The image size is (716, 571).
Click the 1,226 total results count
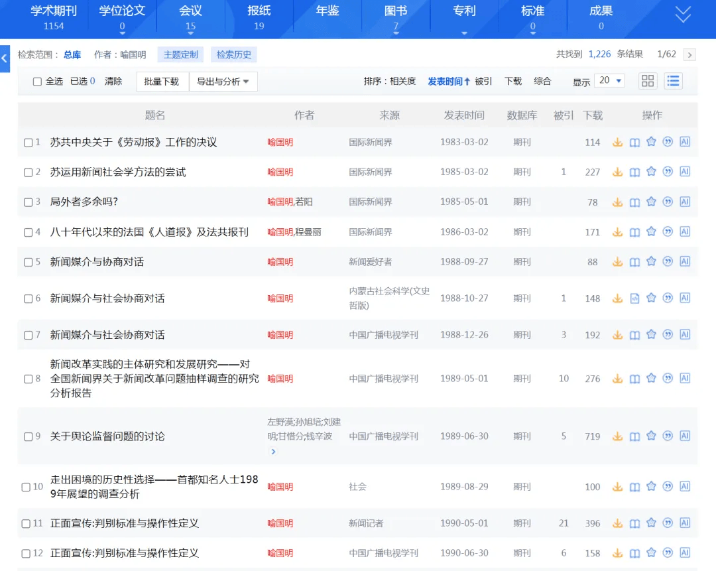point(599,54)
